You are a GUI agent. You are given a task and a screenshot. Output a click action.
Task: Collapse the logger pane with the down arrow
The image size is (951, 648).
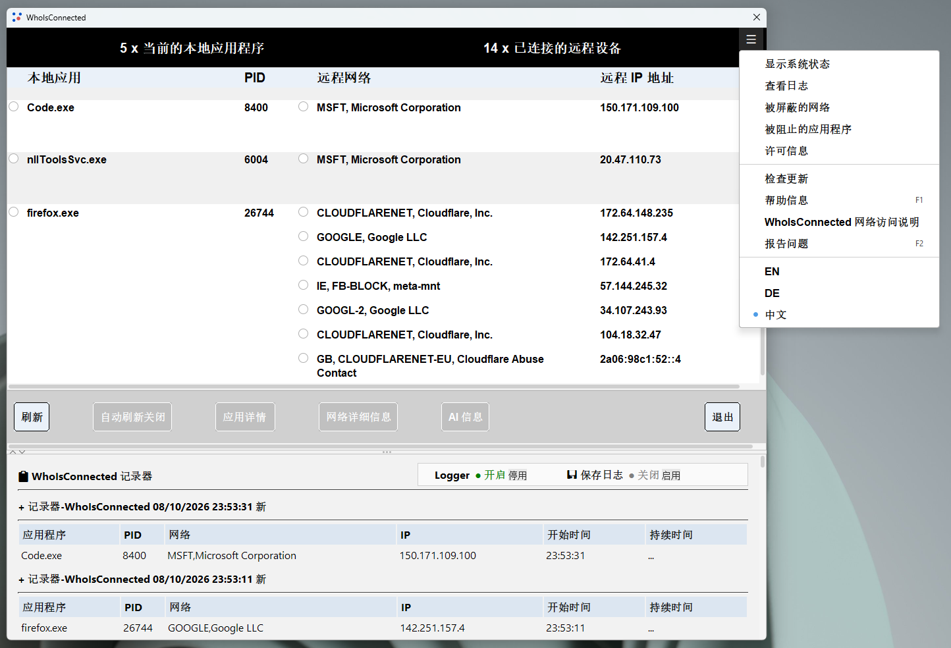pyautogui.click(x=22, y=452)
